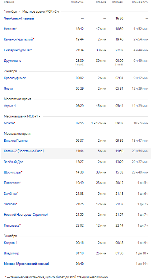The width and height of the screenshot is (153, 279).
Task: Open the Нижняя station link
Action: [x=10, y=29]
